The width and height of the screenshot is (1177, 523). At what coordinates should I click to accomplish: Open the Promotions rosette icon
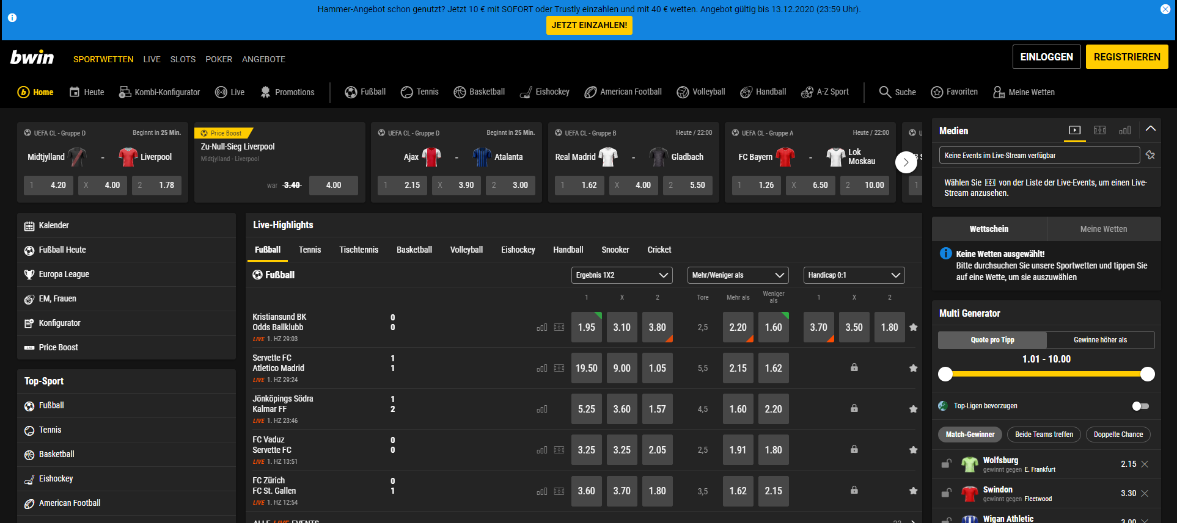click(x=265, y=92)
